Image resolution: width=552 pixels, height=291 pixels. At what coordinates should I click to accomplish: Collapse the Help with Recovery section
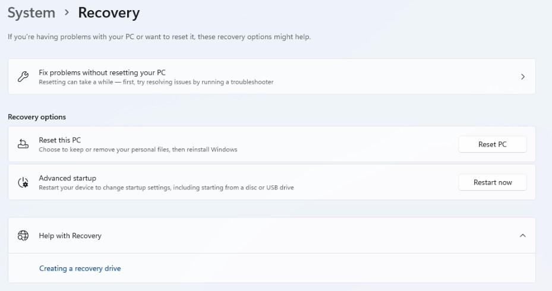pos(523,236)
